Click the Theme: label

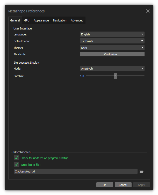tap(18, 48)
